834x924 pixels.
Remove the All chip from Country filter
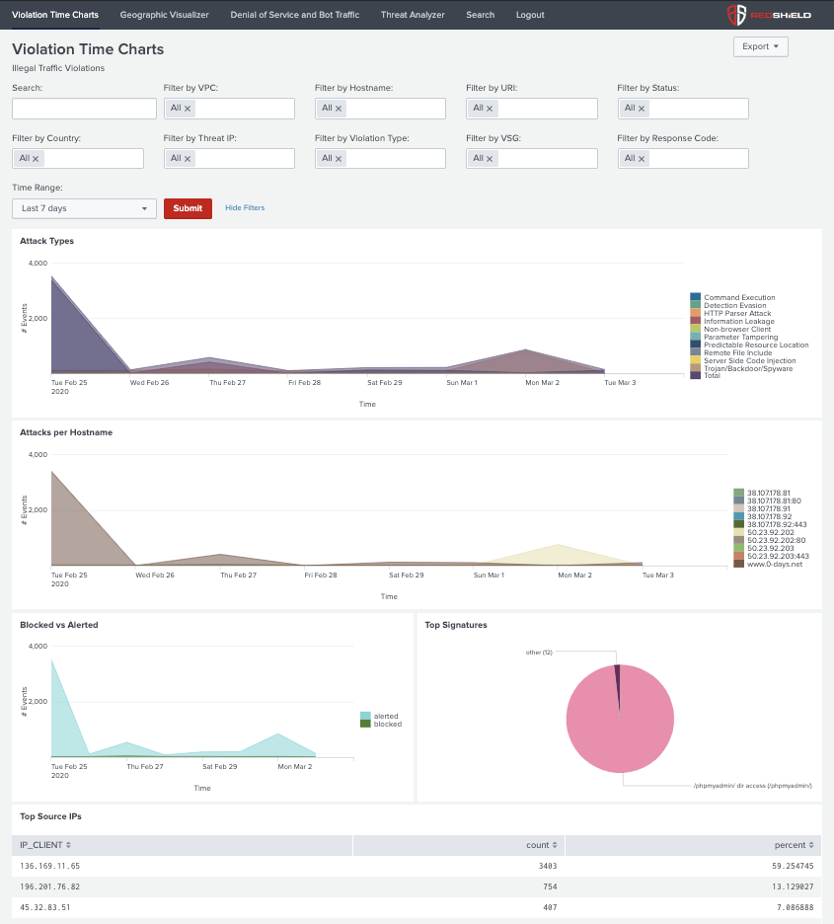[36, 158]
